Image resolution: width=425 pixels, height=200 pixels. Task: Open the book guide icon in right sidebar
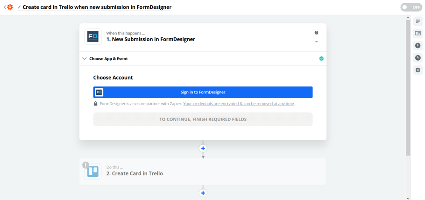[x=418, y=33]
